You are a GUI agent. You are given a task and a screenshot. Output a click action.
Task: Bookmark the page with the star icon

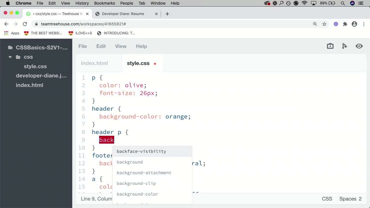point(324,24)
